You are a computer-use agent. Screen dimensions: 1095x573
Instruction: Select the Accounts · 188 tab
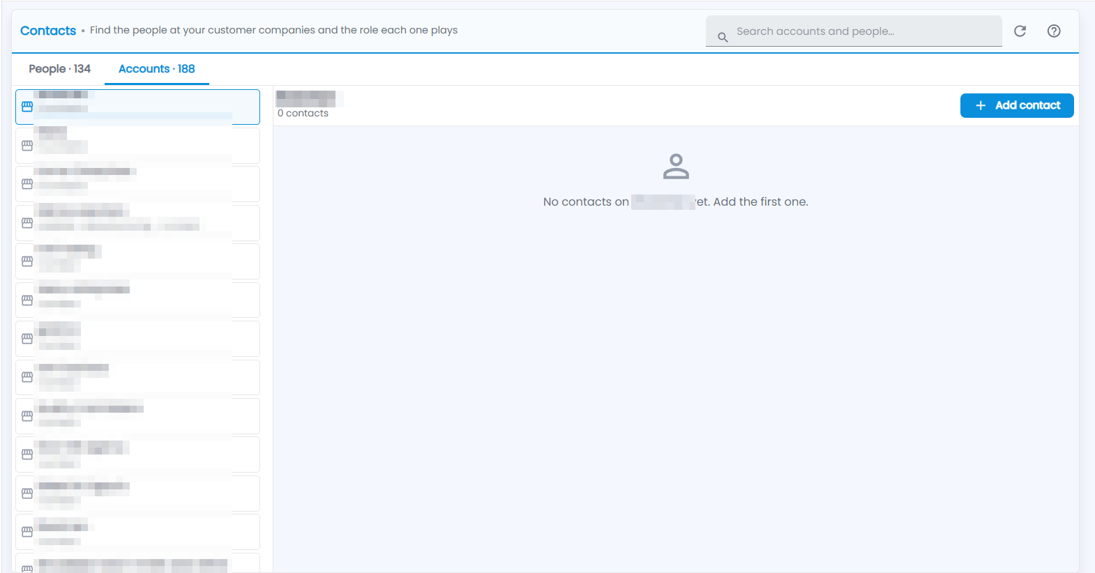(x=157, y=69)
